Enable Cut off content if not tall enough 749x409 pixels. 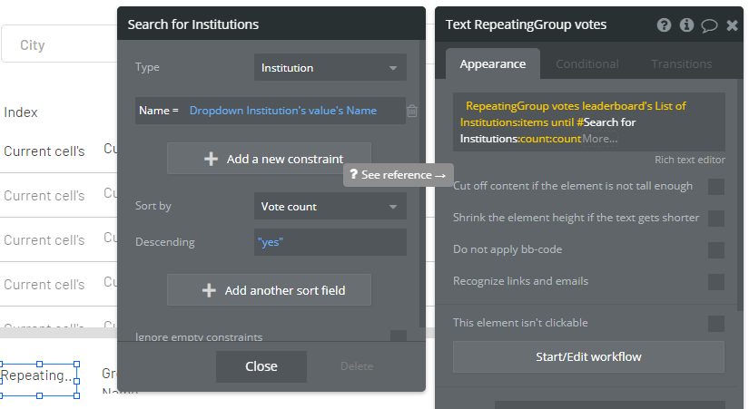point(716,187)
